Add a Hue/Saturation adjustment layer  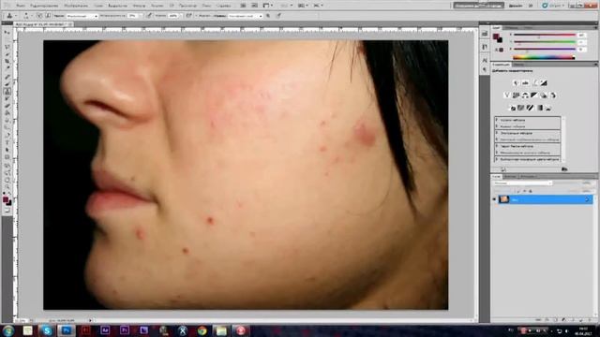coord(516,95)
